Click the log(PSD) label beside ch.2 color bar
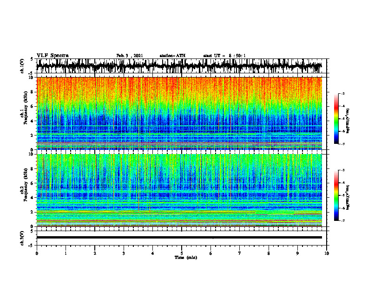368x284 pixels. [x=348, y=198]
